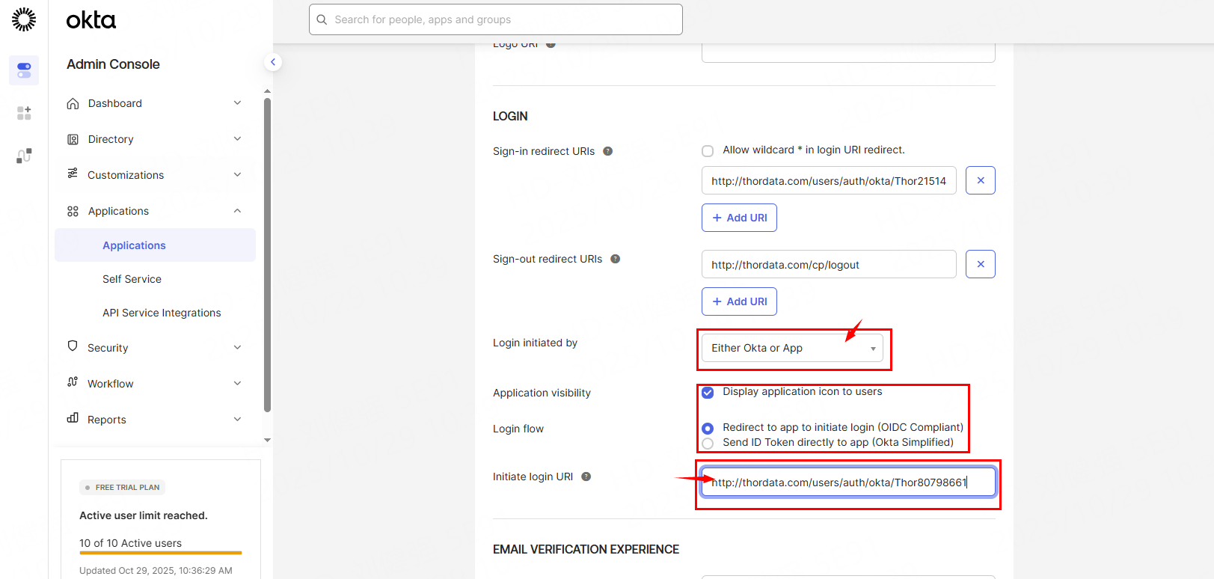Click Add URI under Sign-in redirect URIs
Screen dimensions: 1214x579
pos(739,218)
